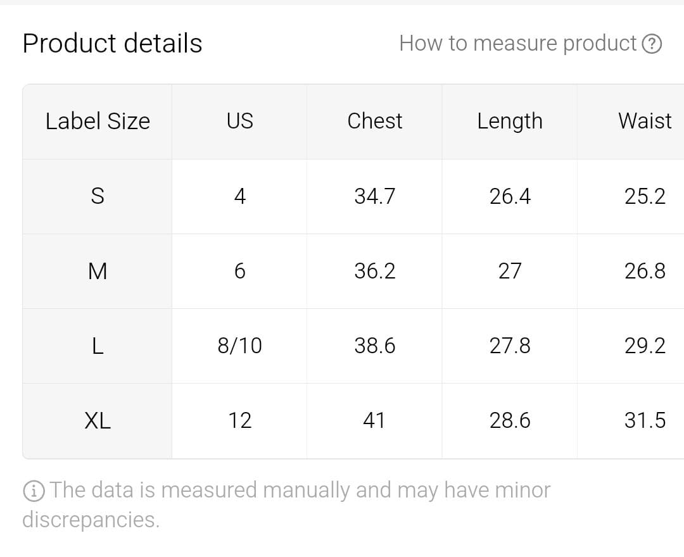This screenshot has height=557, width=684.
Task: Click length value 27.8 cell
Action: (510, 346)
